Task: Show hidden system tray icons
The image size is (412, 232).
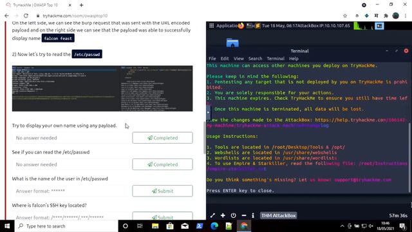Action: (x=342, y=226)
